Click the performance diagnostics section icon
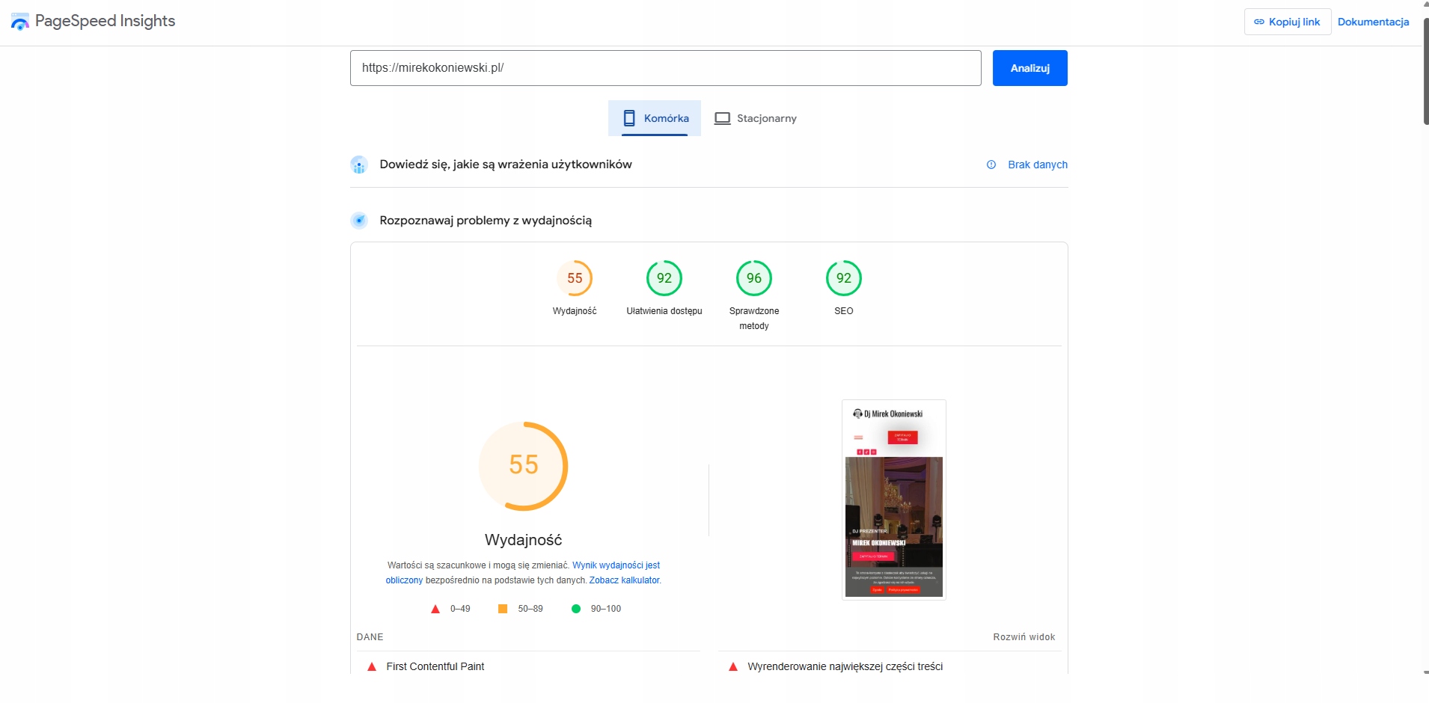Screen dimensions: 1429x703 click(x=359, y=221)
